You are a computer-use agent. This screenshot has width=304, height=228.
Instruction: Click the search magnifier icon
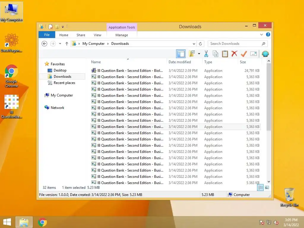click(x=264, y=44)
